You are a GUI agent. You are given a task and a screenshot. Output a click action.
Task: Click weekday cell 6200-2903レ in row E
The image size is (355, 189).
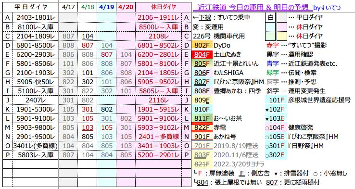36,54
